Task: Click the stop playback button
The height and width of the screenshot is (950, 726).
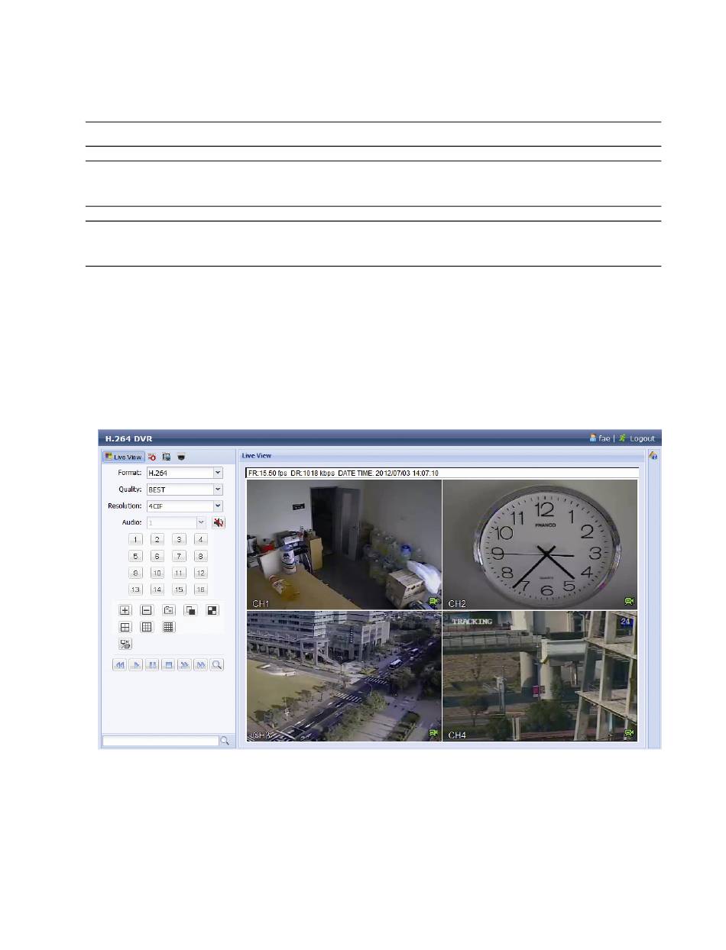Action: 168,665
